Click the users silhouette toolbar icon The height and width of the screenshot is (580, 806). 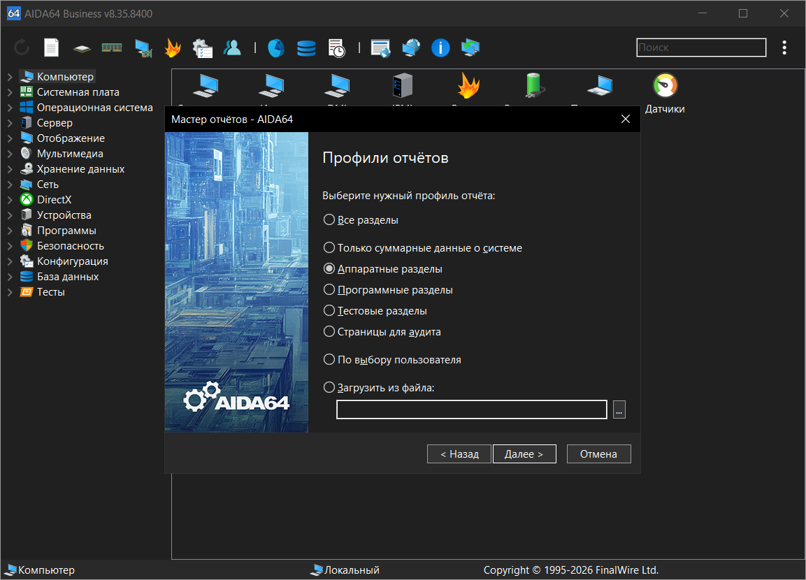[x=232, y=48]
